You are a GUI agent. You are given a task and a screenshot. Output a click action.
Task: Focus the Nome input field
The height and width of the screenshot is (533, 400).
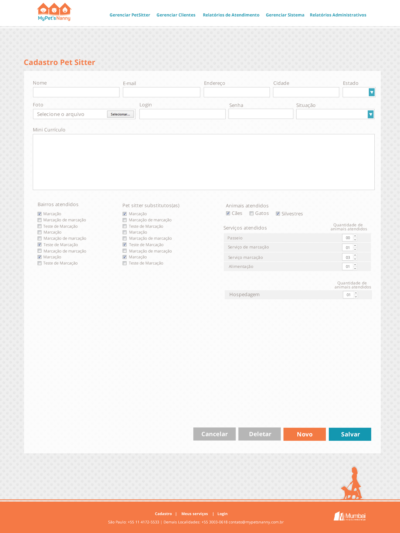click(x=76, y=92)
